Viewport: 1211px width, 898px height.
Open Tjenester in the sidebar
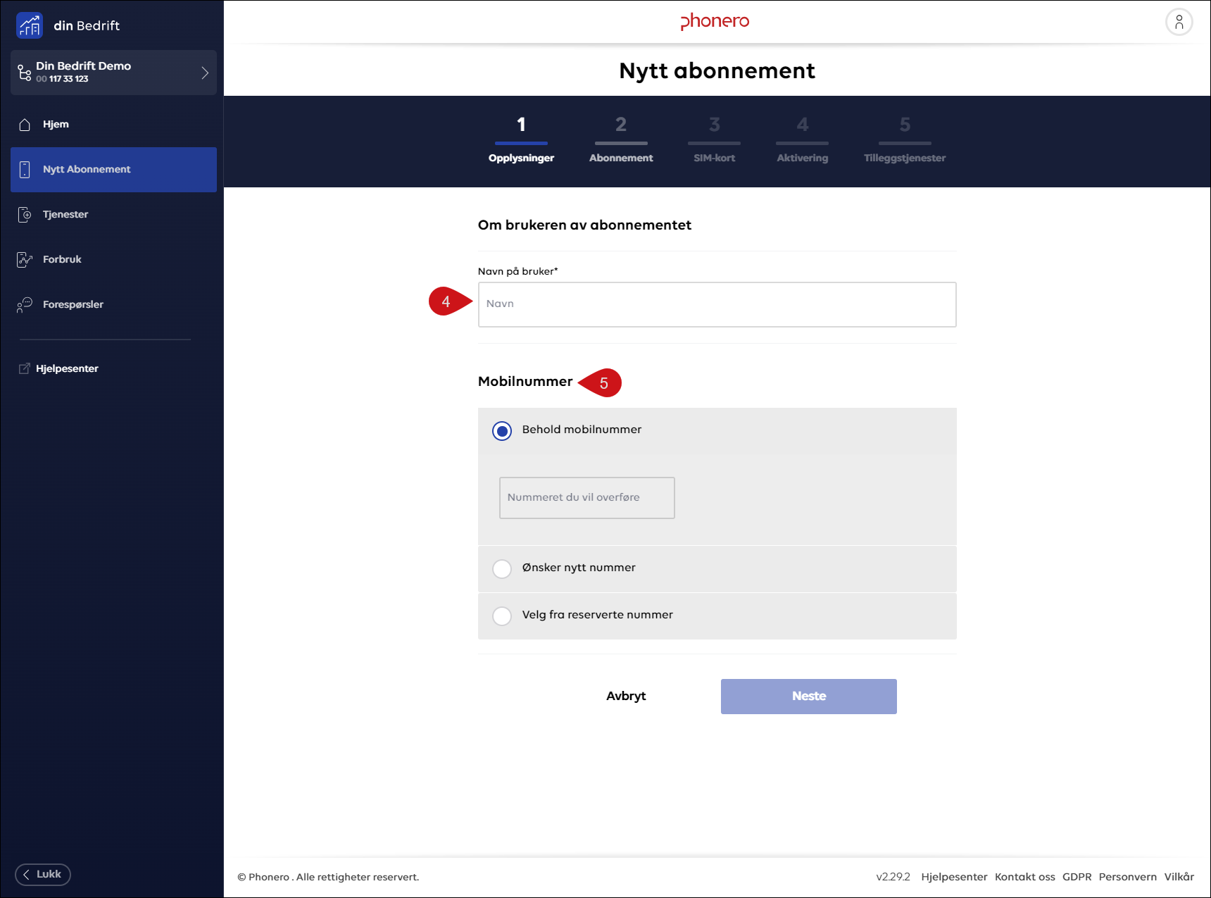pyautogui.click(x=113, y=215)
